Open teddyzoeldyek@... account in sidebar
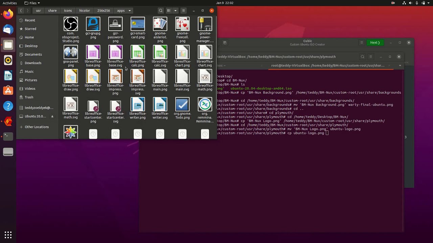This screenshot has height=243, width=433. [x=37, y=108]
